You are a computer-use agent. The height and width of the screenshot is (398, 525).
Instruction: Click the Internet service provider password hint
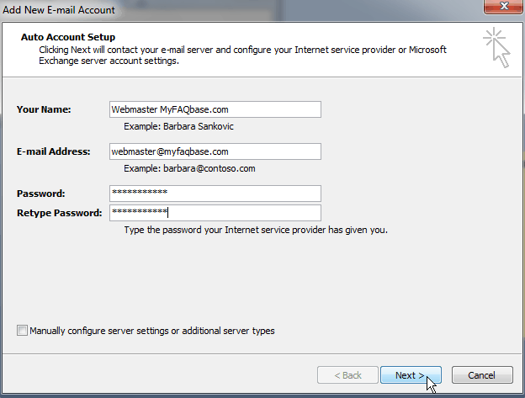coord(256,230)
